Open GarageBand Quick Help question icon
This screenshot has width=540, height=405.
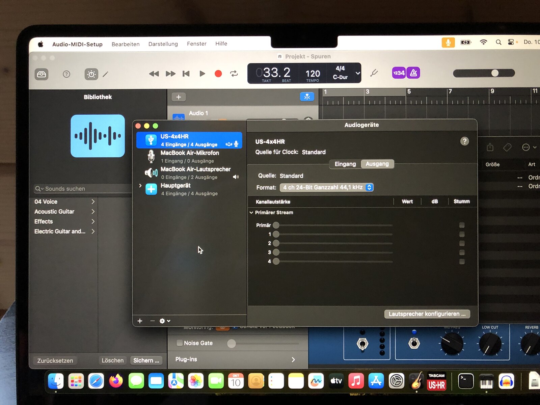pyautogui.click(x=66, y=74)
